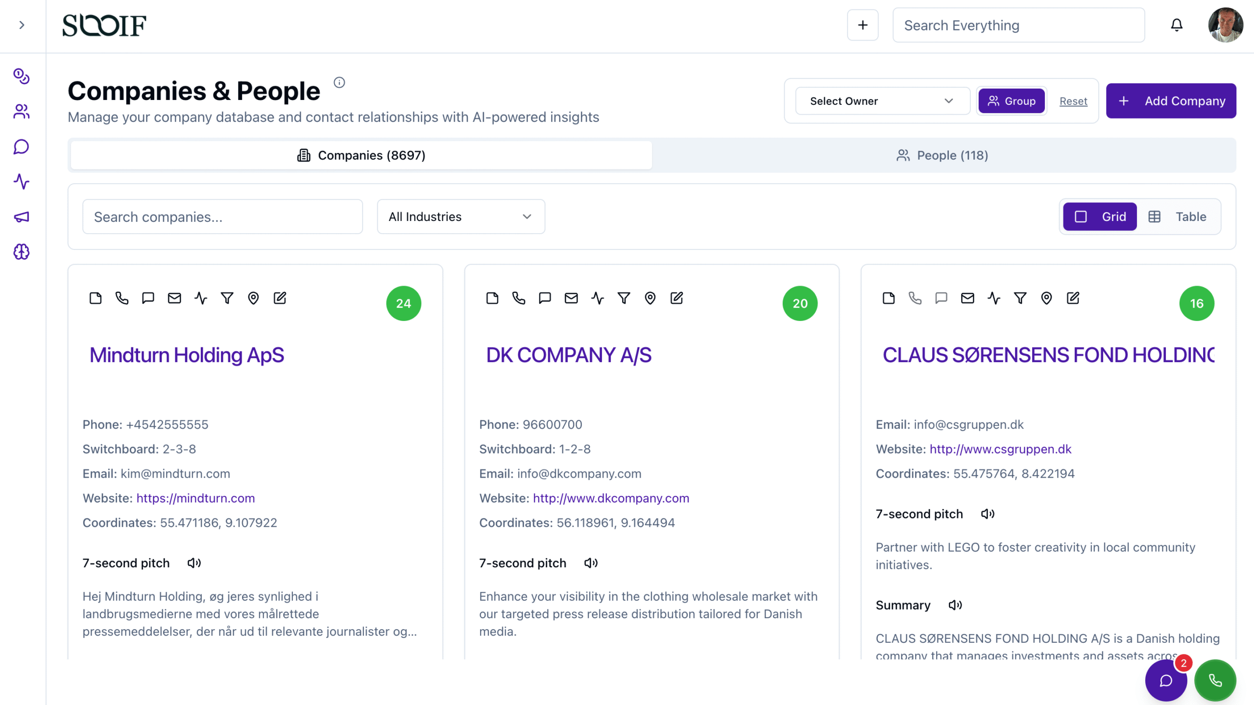The height and width of the screenshot is (705, 1254).
Task: Switch to Table view
Action: point(1177,217)
